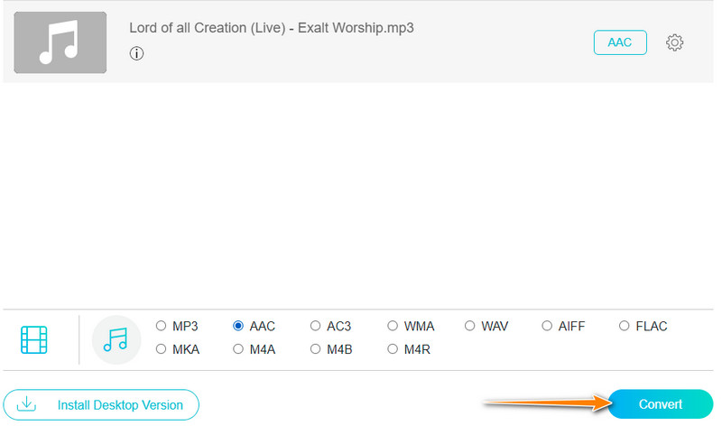Choose the FLAC format option
The width and height of the screenshot is (722, 435).
625,326
